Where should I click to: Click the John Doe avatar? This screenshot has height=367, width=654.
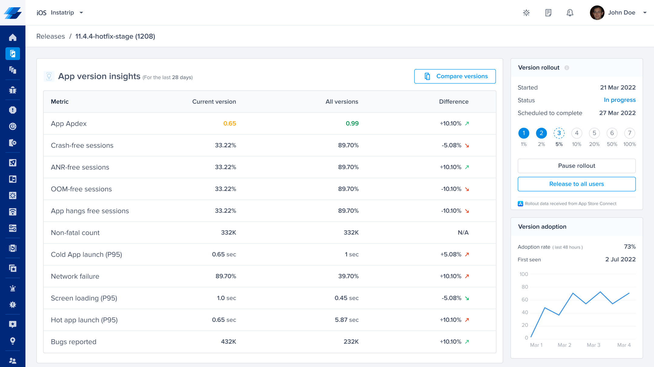click(597, 13)
